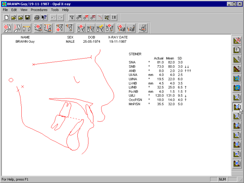Open the Procedures menu
Screen dimensions: 244x183
coord(39,10)
